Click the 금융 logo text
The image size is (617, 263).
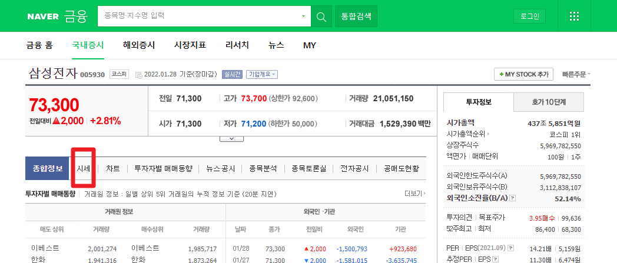[x=75, y=16]
